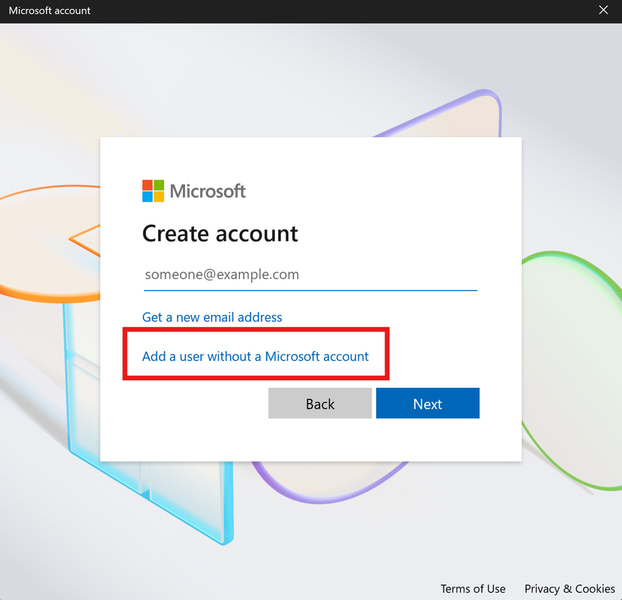Viewport: 622px width, 600px height.
Task: Click the email address input field
Action: (310, 274)
